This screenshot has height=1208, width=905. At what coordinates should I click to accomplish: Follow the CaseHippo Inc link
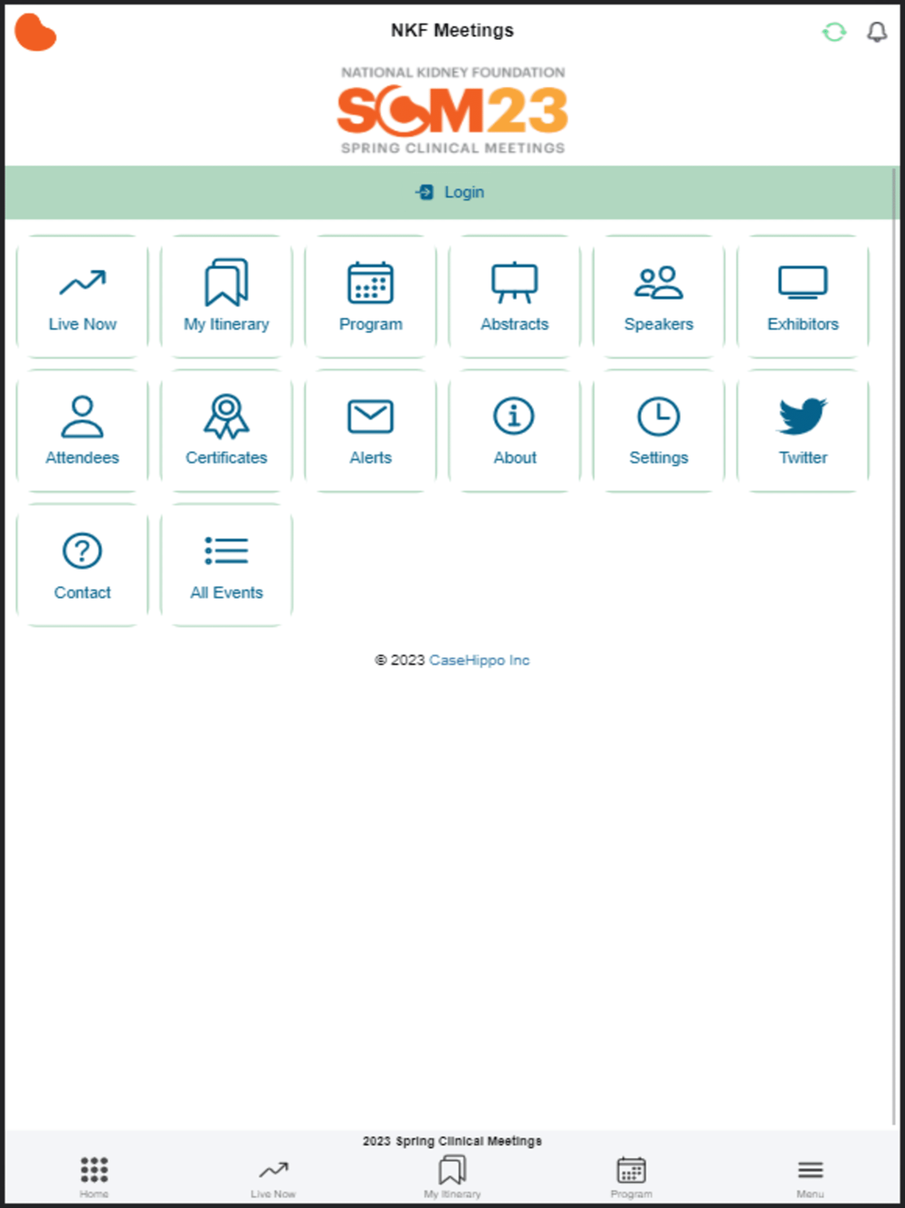[x=479, y=660]
